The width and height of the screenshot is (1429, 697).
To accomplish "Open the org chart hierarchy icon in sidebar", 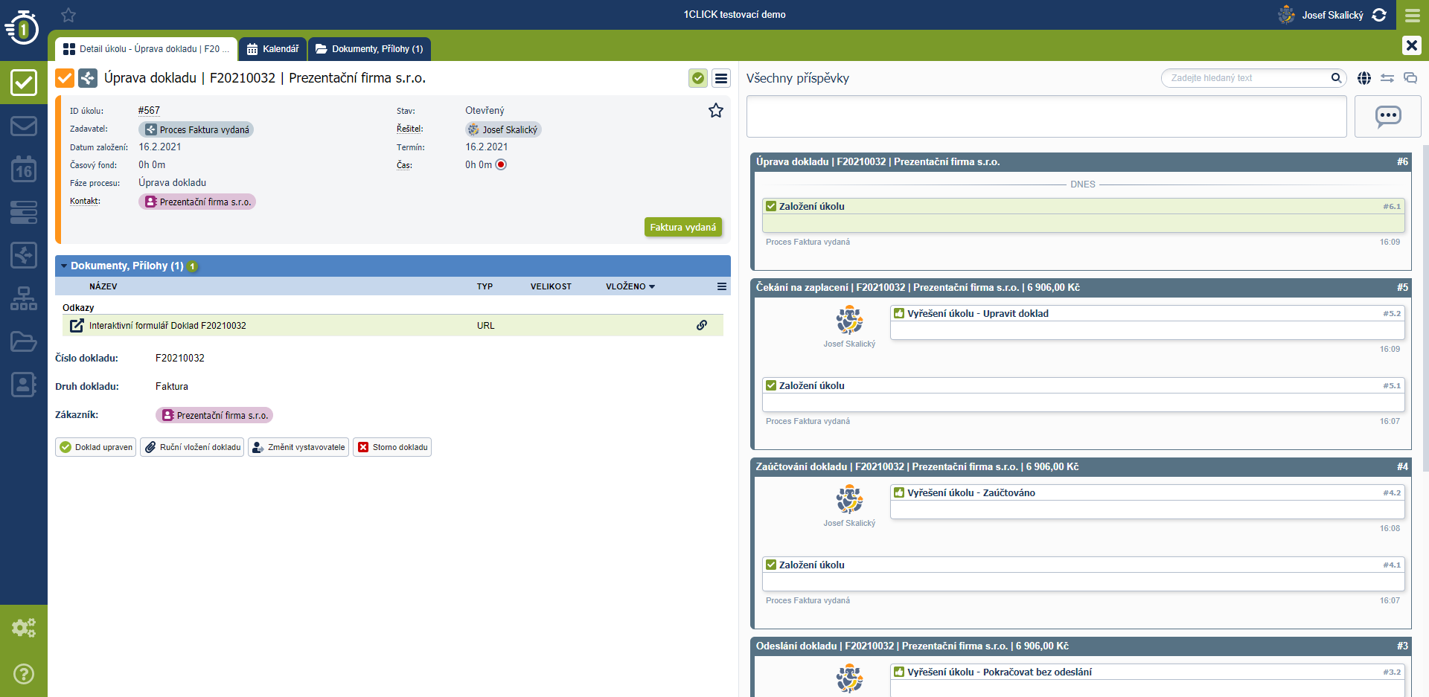I will click(24, 298).
